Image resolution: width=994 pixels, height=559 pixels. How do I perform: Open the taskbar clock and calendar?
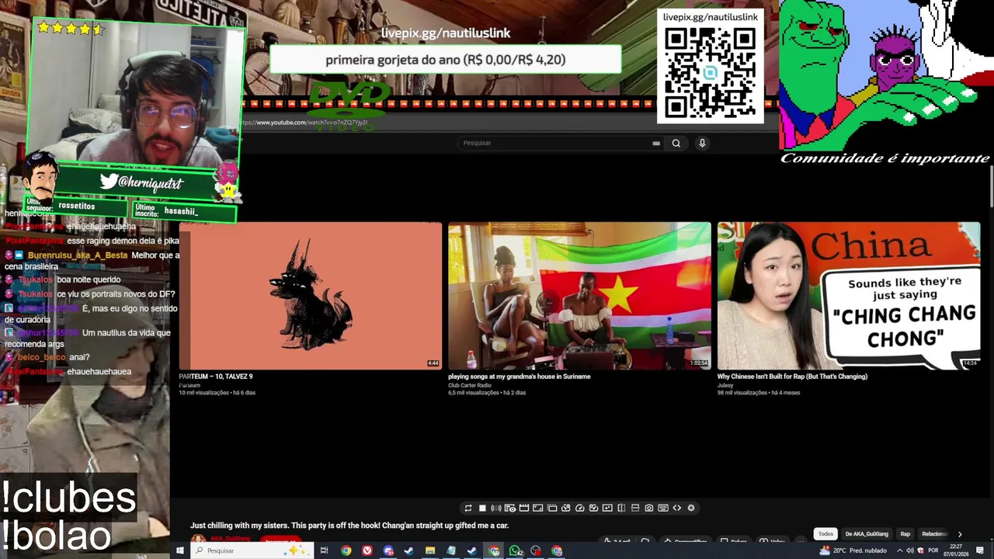[x=955, y=550]
